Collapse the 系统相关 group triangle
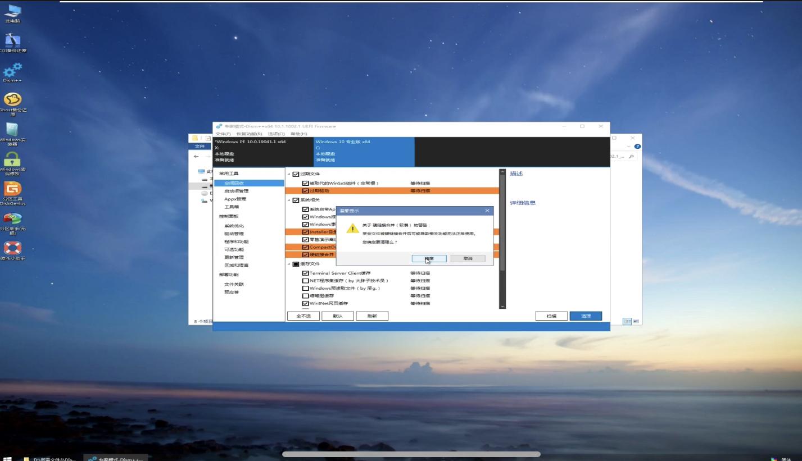This screenshot has height=461, width=802. 289,200
